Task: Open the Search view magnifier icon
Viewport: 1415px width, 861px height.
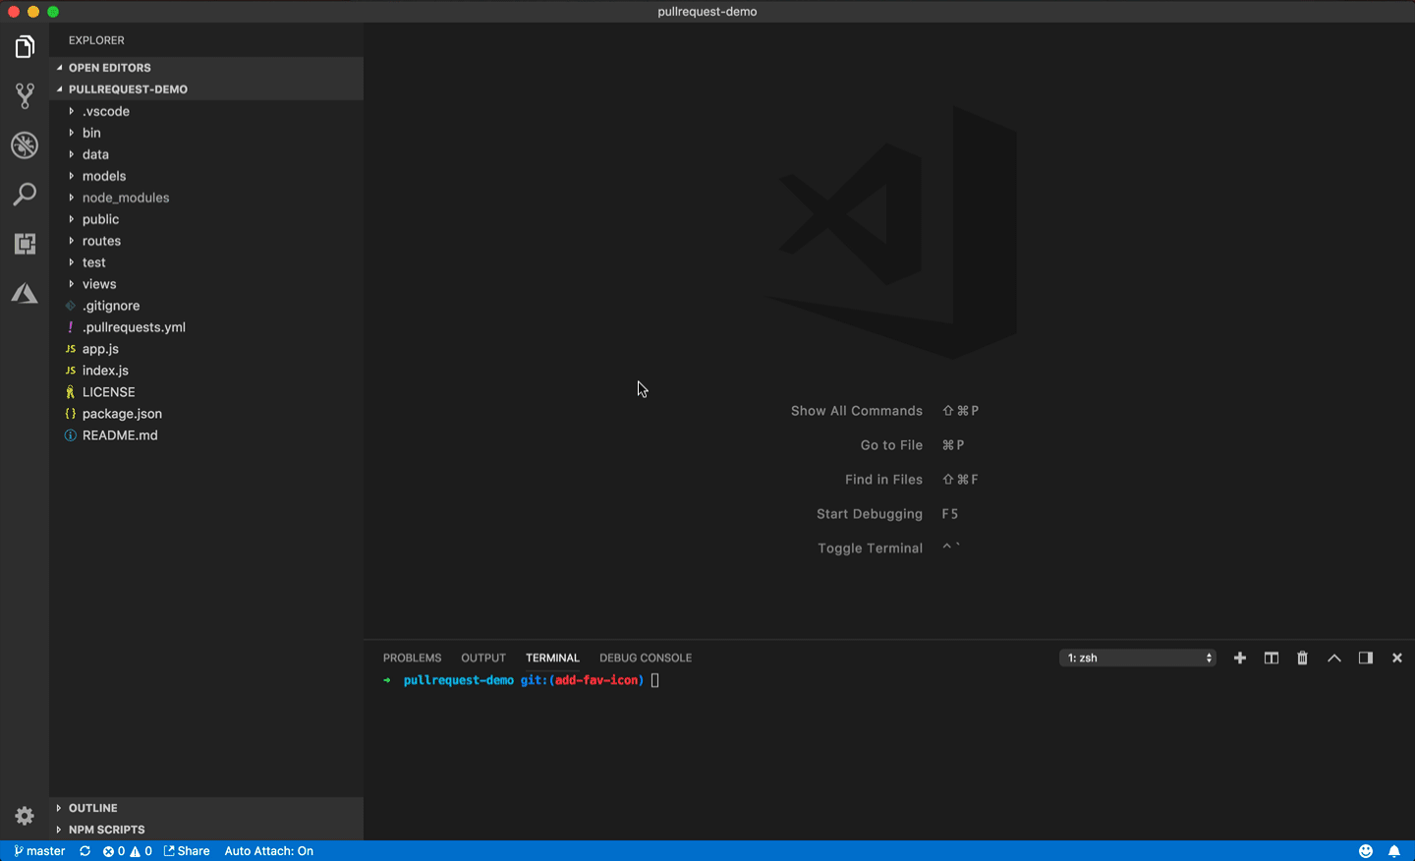Action: coord(25,195)
